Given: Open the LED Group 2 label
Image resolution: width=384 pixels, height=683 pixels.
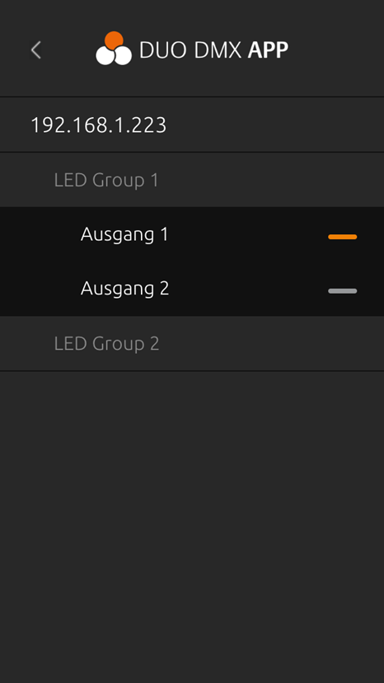Looking at the screenshot, I should pyautogui.click(x=106, y=344).
